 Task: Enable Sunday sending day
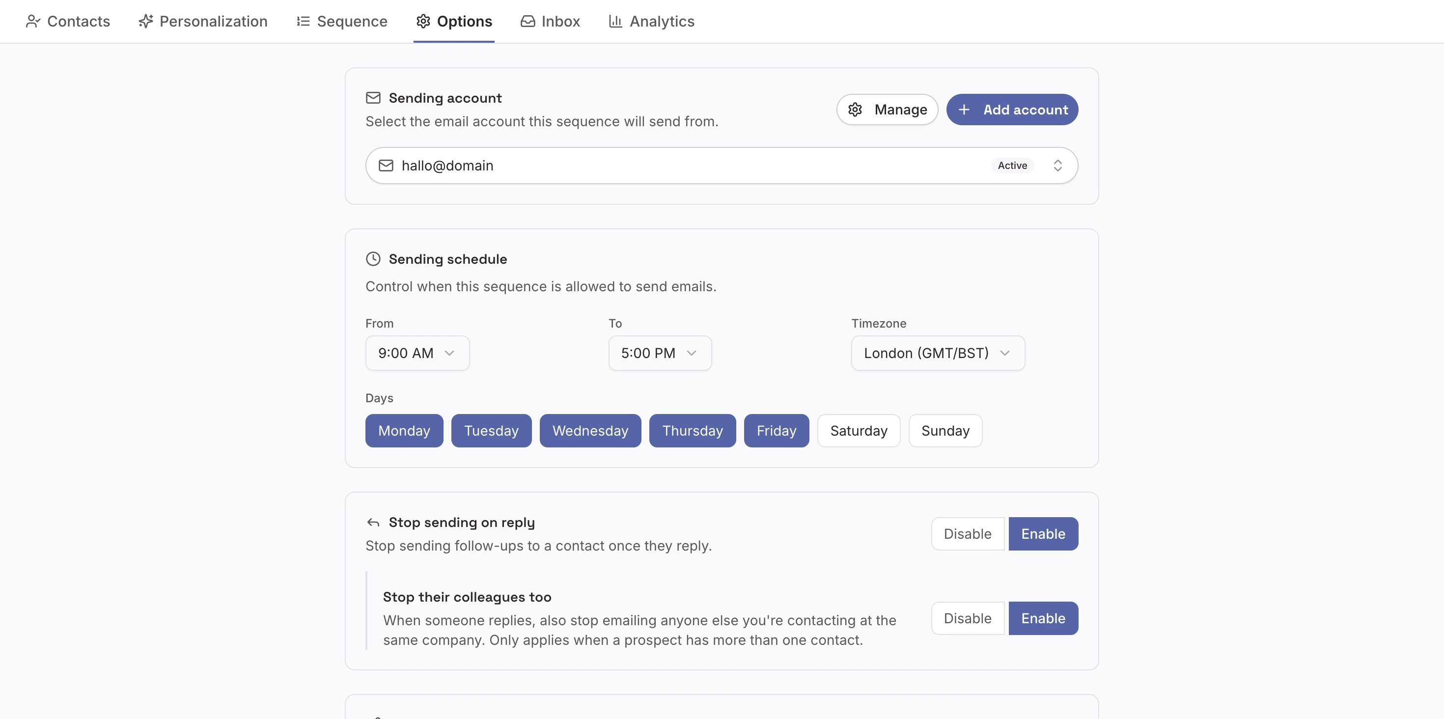point(945,430)
